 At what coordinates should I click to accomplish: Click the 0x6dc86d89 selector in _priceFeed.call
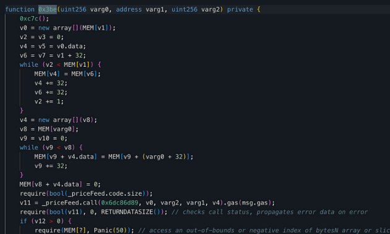[119, 202]
